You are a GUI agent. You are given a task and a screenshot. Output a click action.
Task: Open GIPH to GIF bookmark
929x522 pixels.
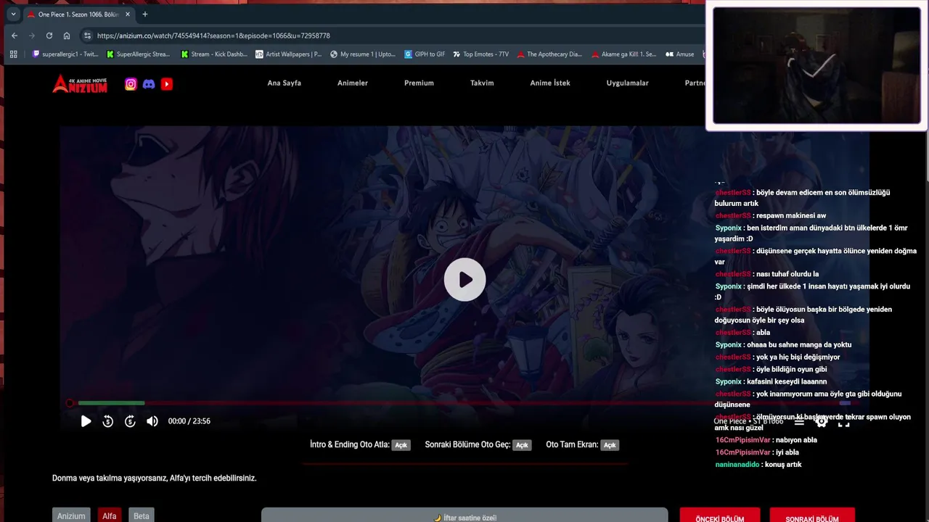coord(425,54)
